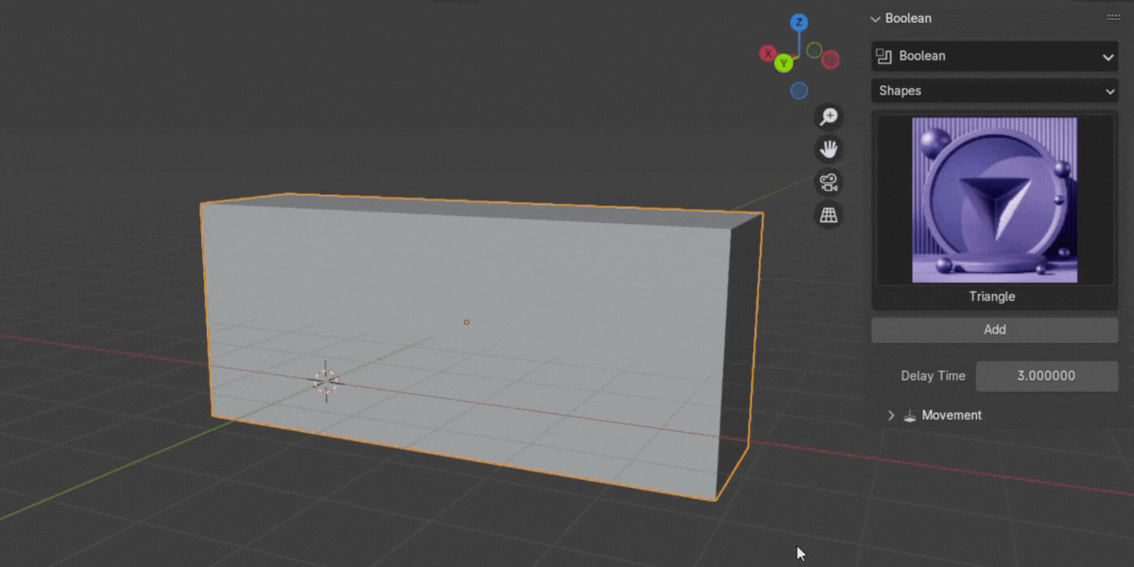Click the Delay Time value field
Screen dimensions: 1134x567
(x=1046, y=375)
